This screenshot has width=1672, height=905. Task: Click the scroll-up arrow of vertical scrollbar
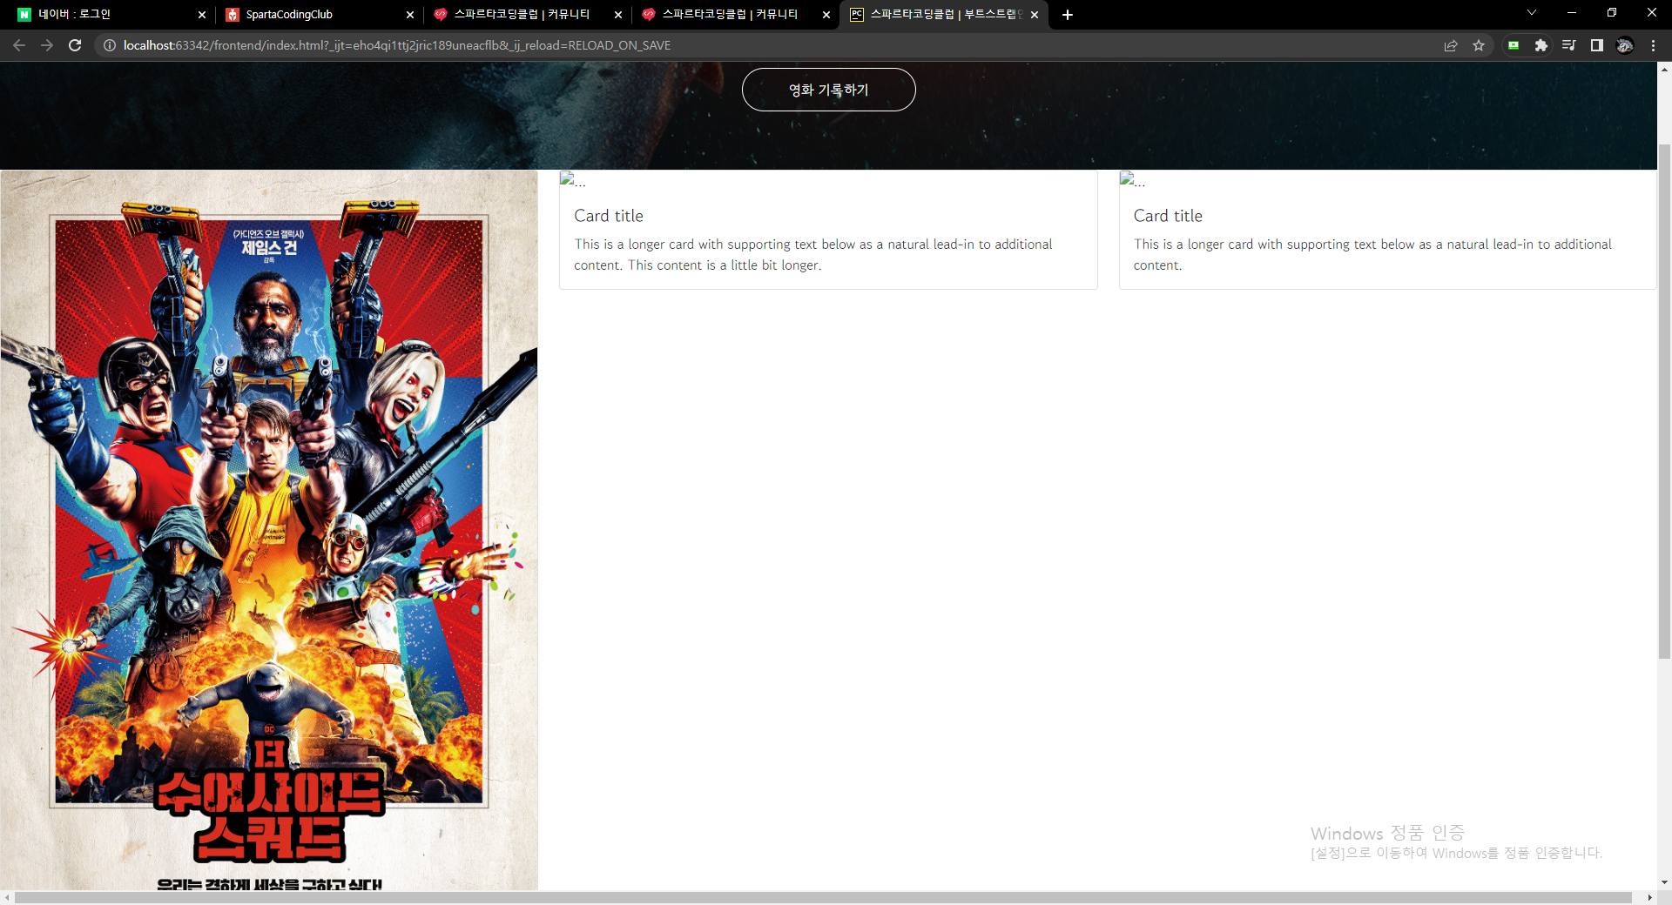click(1664, 69)
